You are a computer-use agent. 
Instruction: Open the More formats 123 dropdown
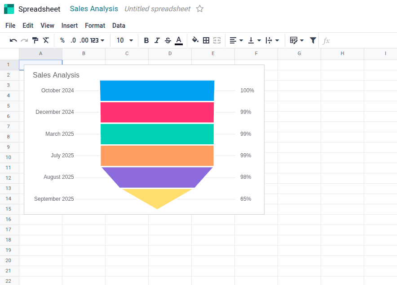click(x=96, y=40)
